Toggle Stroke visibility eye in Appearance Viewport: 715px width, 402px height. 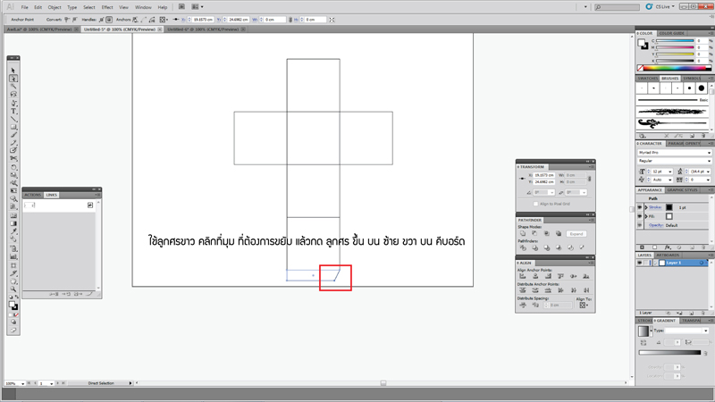pyautogui.click(x=640, y=207)
